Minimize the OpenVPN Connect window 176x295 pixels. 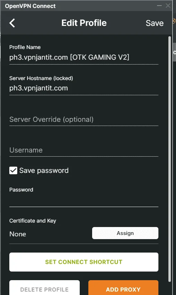(x=159, y=6)
